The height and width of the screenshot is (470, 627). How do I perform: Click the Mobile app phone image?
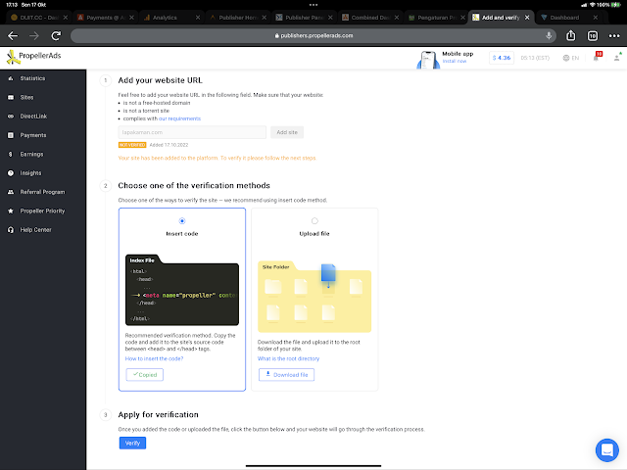click(428, 60)
